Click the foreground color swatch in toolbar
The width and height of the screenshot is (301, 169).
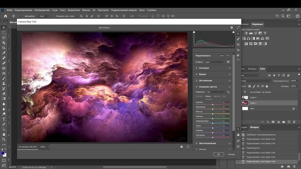coord(2,153)
